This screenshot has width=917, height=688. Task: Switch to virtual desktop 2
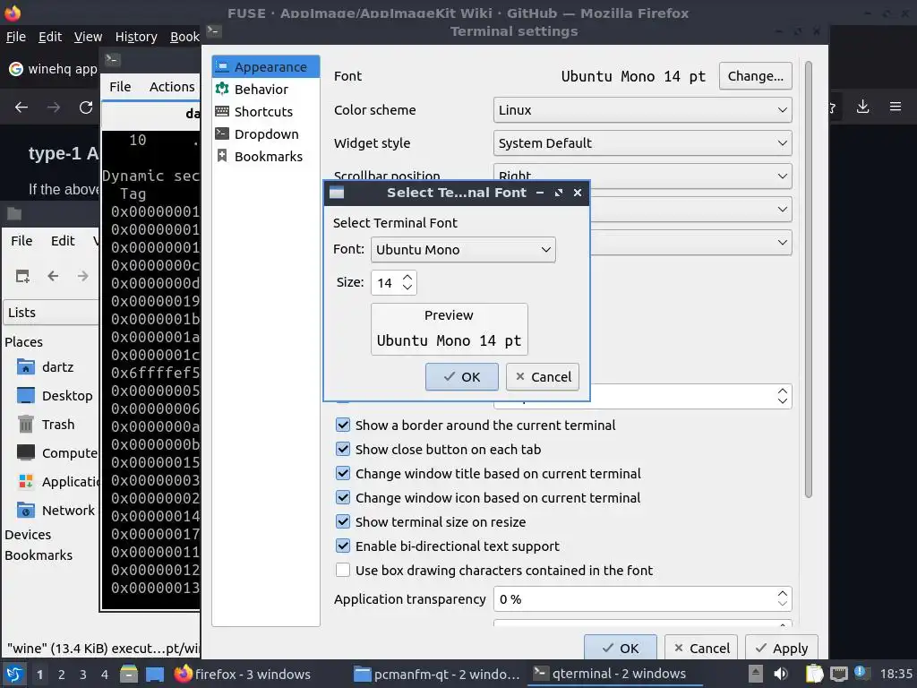point(62,675)
